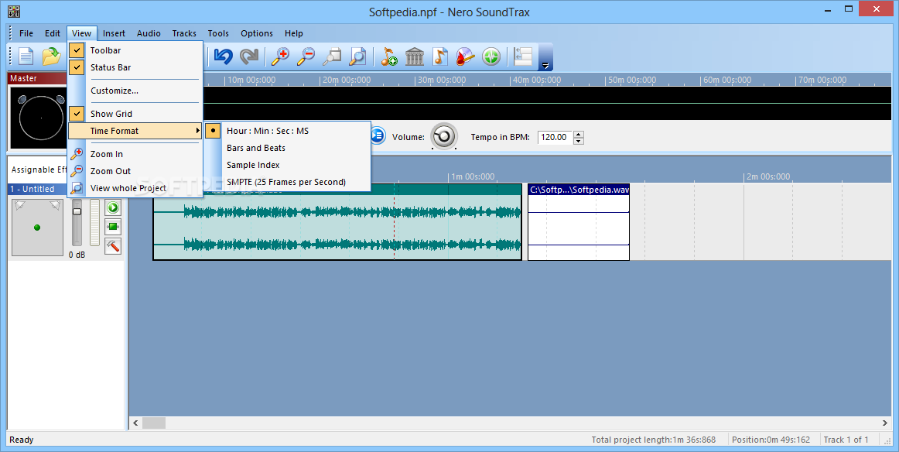Image resolution: width=899 pixels, height=452 pixels.
Task: Click Total project length status text
Action: pos(654,440)
